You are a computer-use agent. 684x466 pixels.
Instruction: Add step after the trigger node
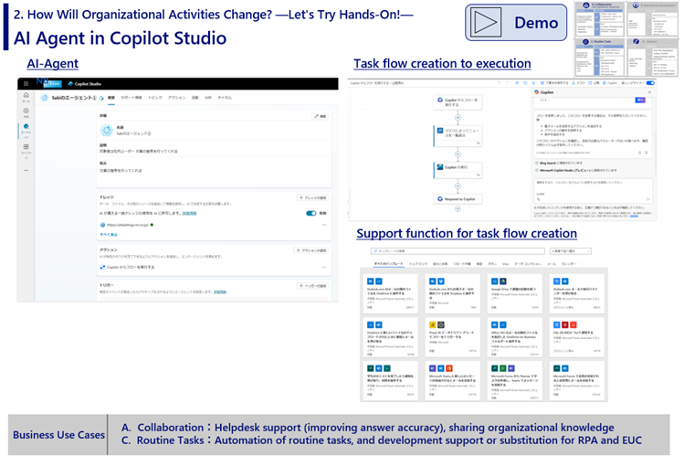[458, 118]
